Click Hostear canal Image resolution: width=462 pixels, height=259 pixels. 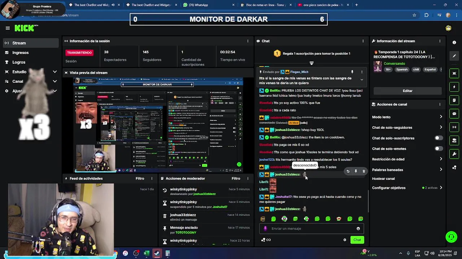[383, 179]
